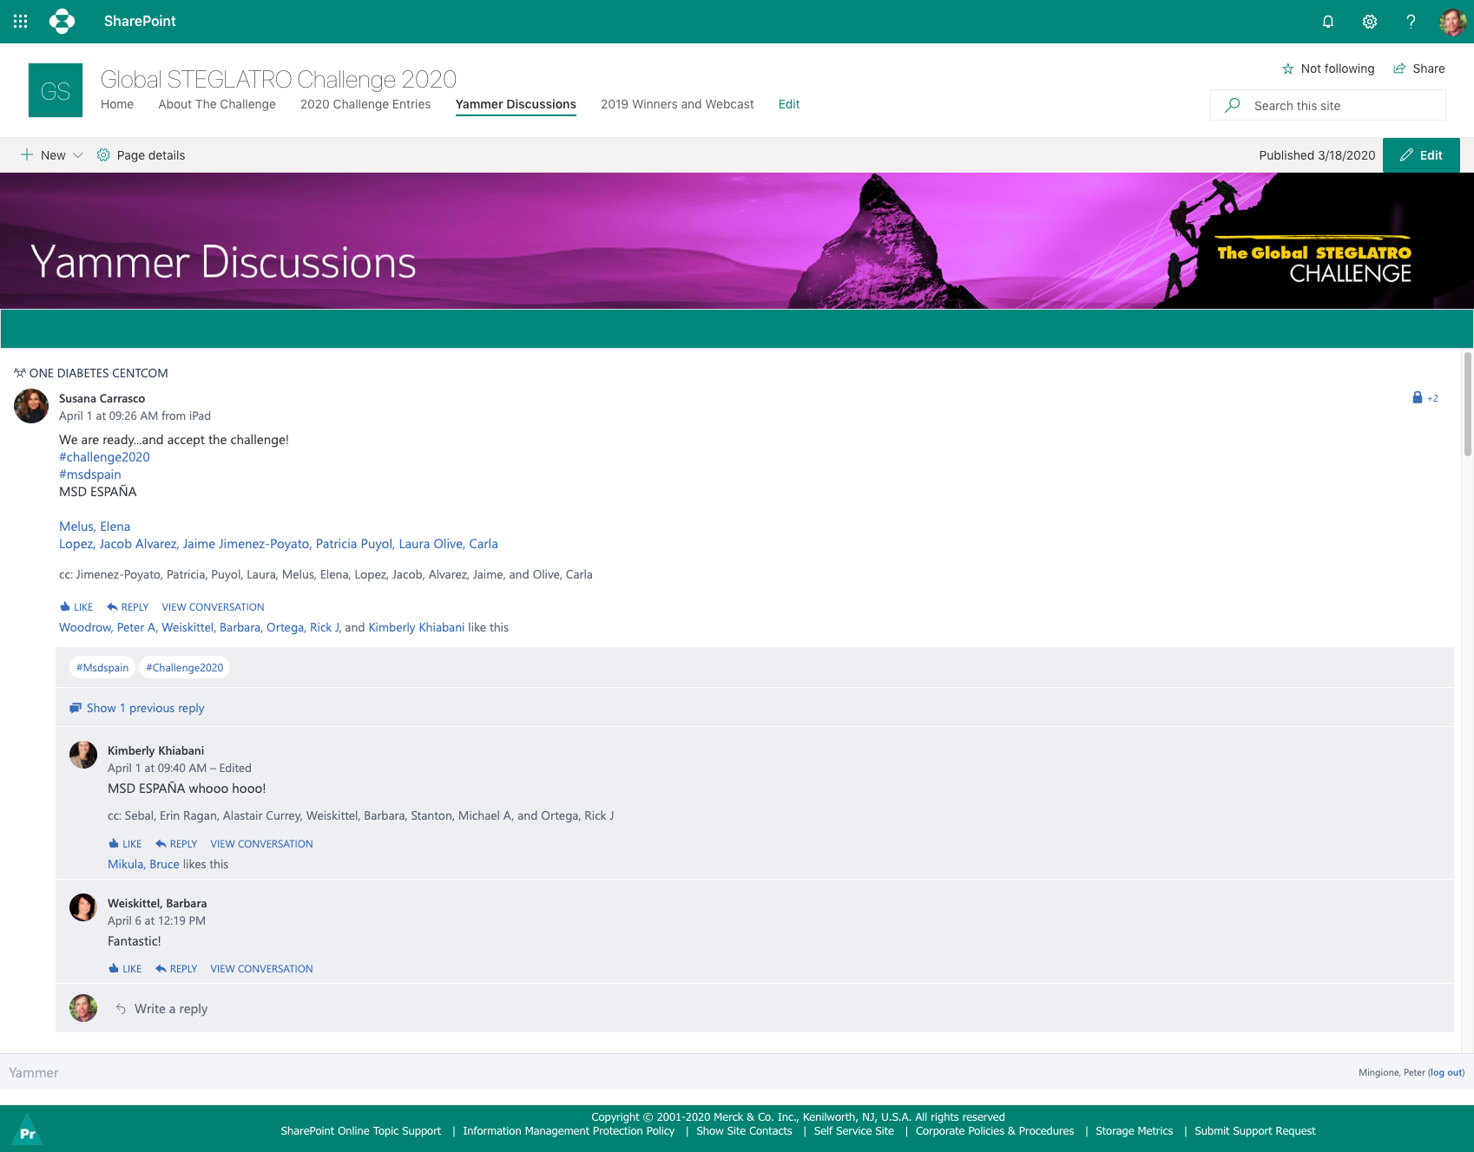The image size is (1474, 1152).
Task: Click the user profile picture in header
Action: tap(1452, 22)
